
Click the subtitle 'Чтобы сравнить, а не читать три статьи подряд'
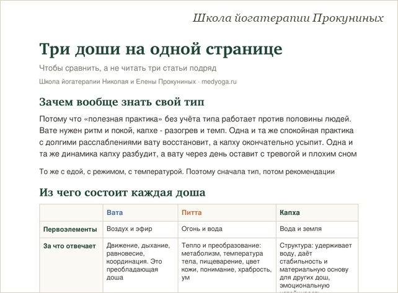tap(128, 68)
